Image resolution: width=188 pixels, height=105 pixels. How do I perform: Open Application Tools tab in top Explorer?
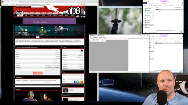(x=164, y=3)
